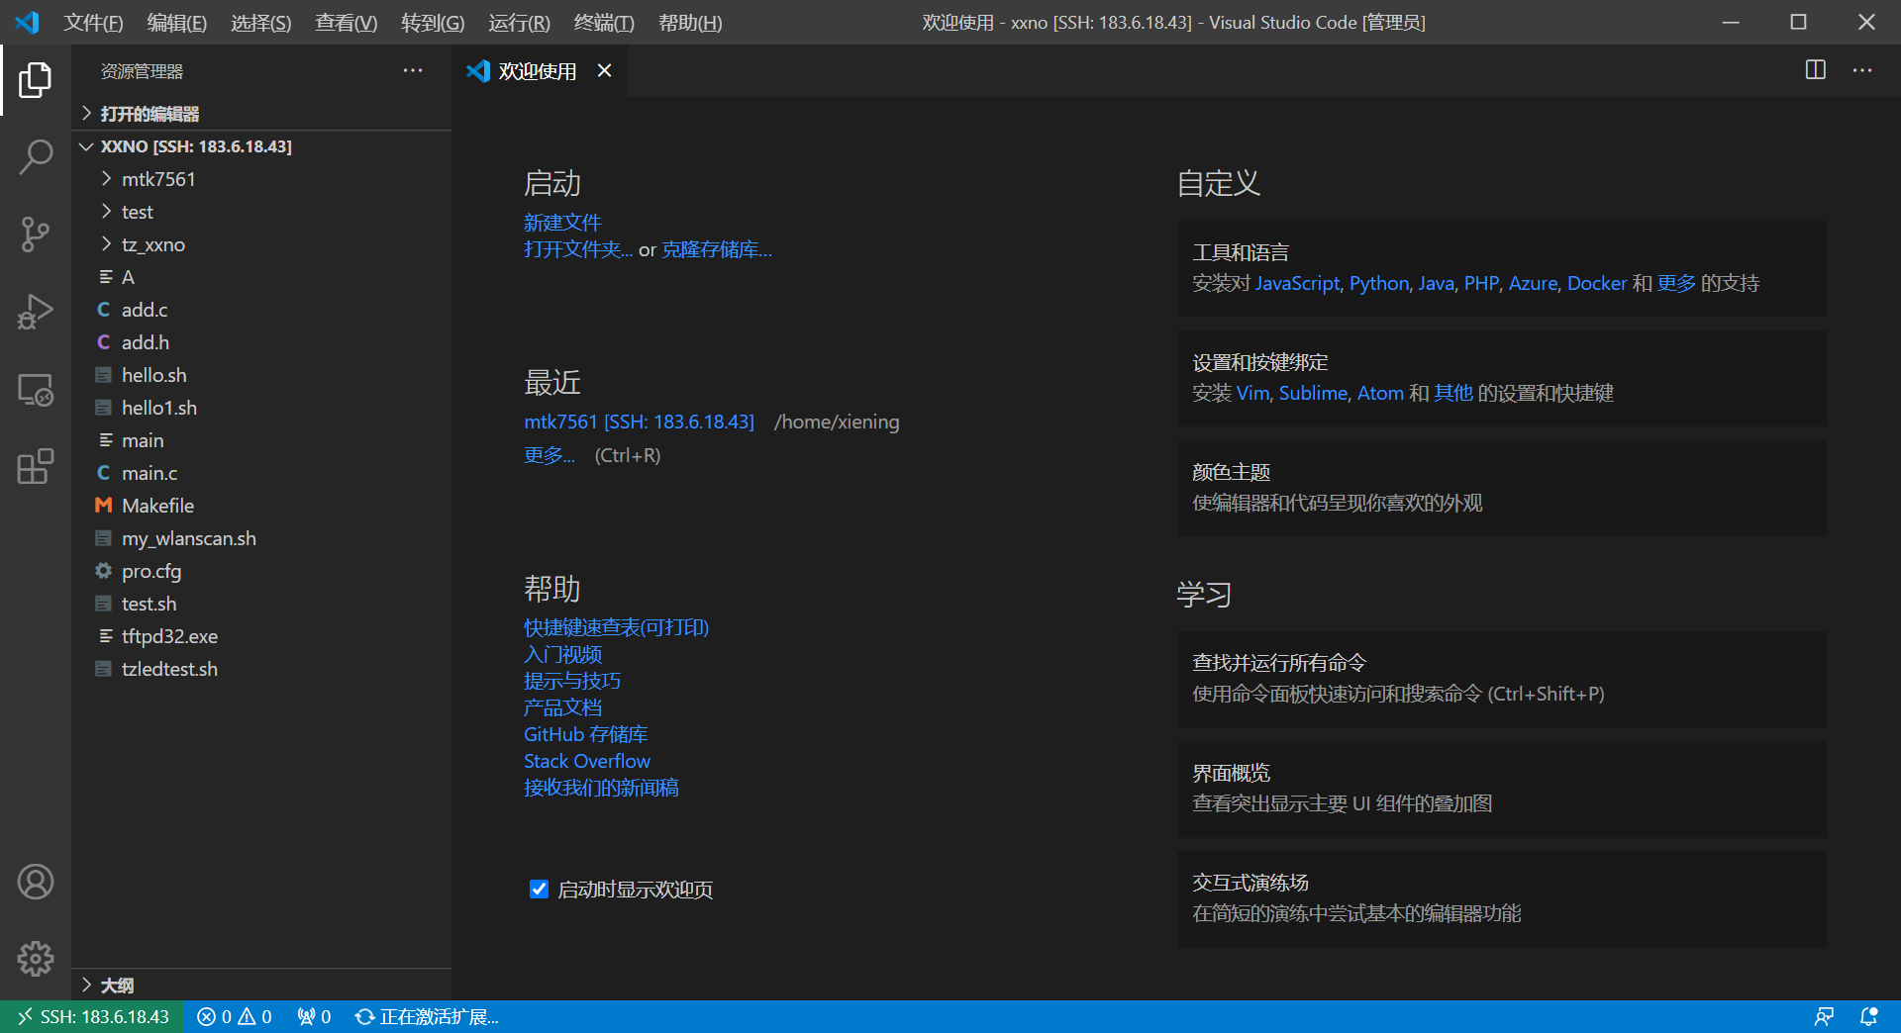Open the 交互式演练场 card
1901x1033 pixels.
point(1502,898)
